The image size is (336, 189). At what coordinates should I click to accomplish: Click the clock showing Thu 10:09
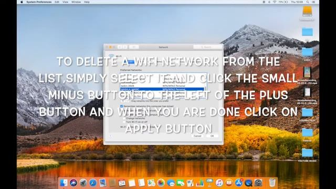[297, 2]
